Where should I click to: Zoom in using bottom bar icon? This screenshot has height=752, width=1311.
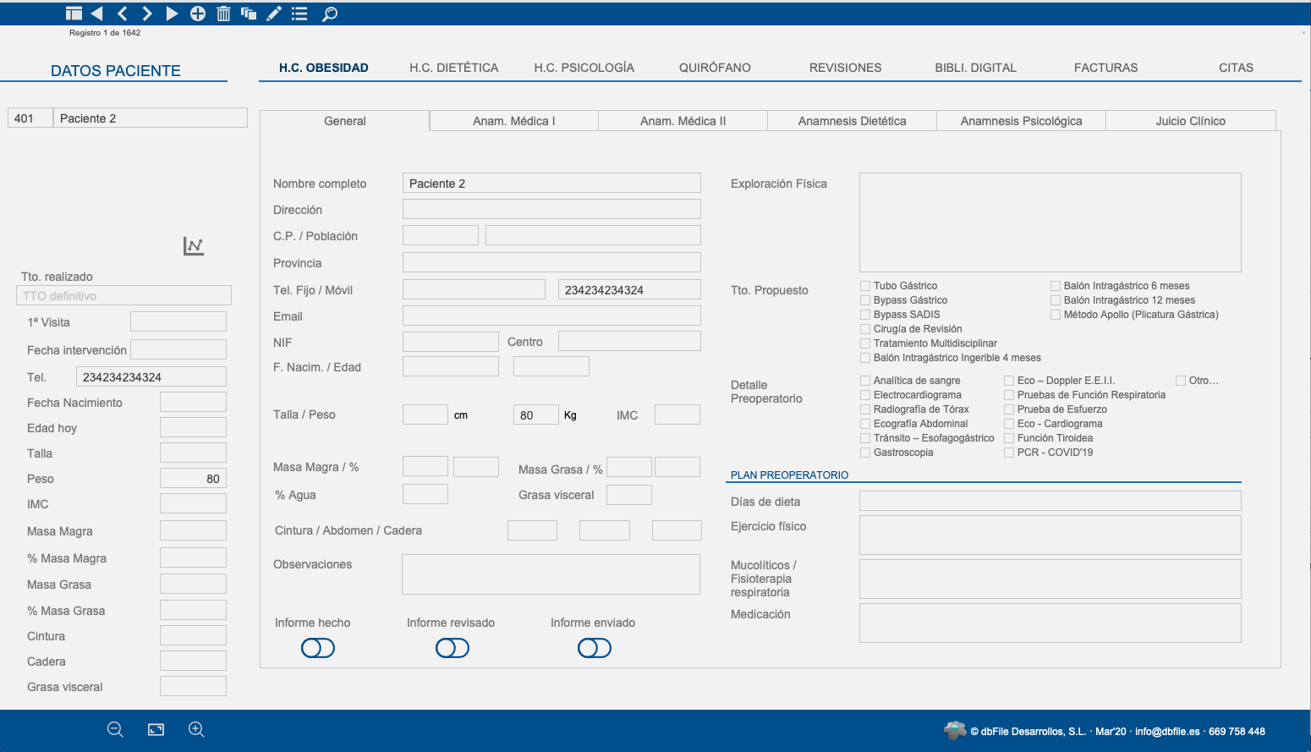pyautogui.click(x=196, y=730)
